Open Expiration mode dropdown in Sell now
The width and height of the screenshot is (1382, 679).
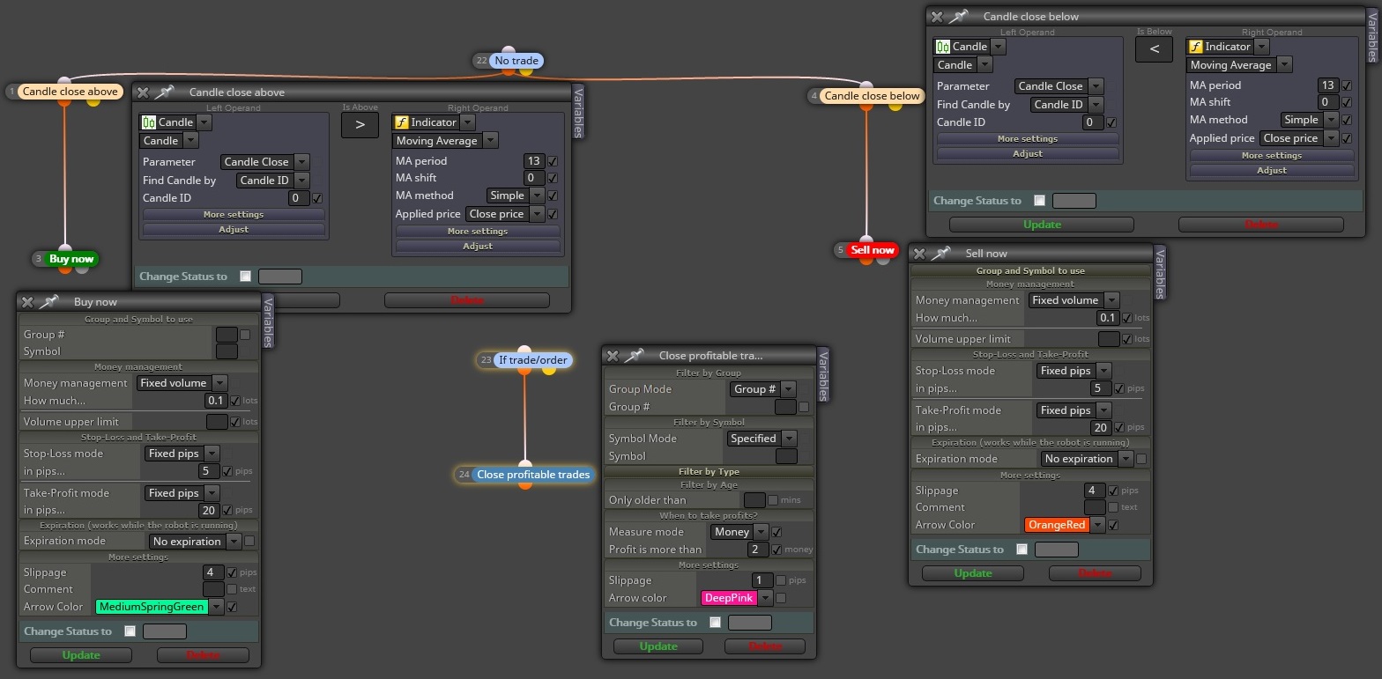point(1087,459)
